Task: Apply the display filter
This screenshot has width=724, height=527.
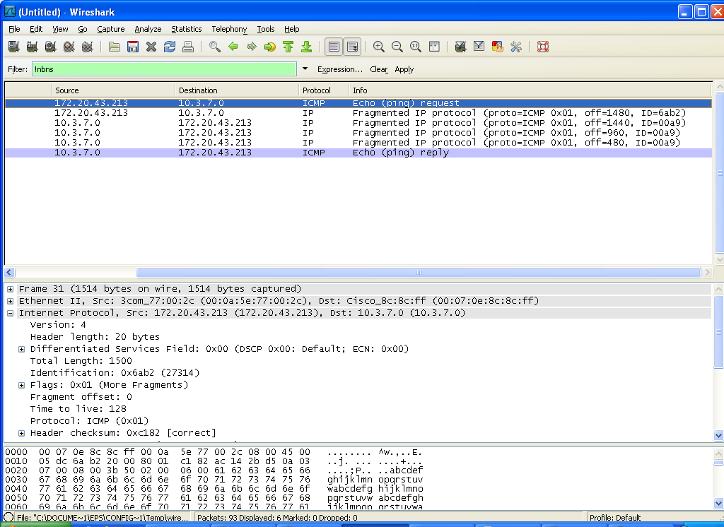Action: coord(404,69)
